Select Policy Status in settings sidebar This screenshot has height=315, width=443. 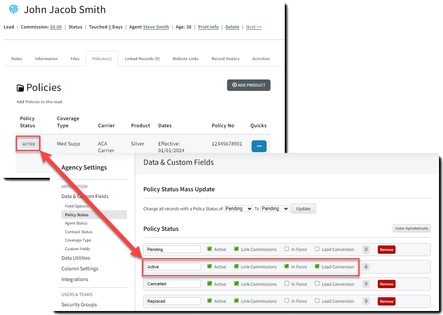[x=94, y=215]
